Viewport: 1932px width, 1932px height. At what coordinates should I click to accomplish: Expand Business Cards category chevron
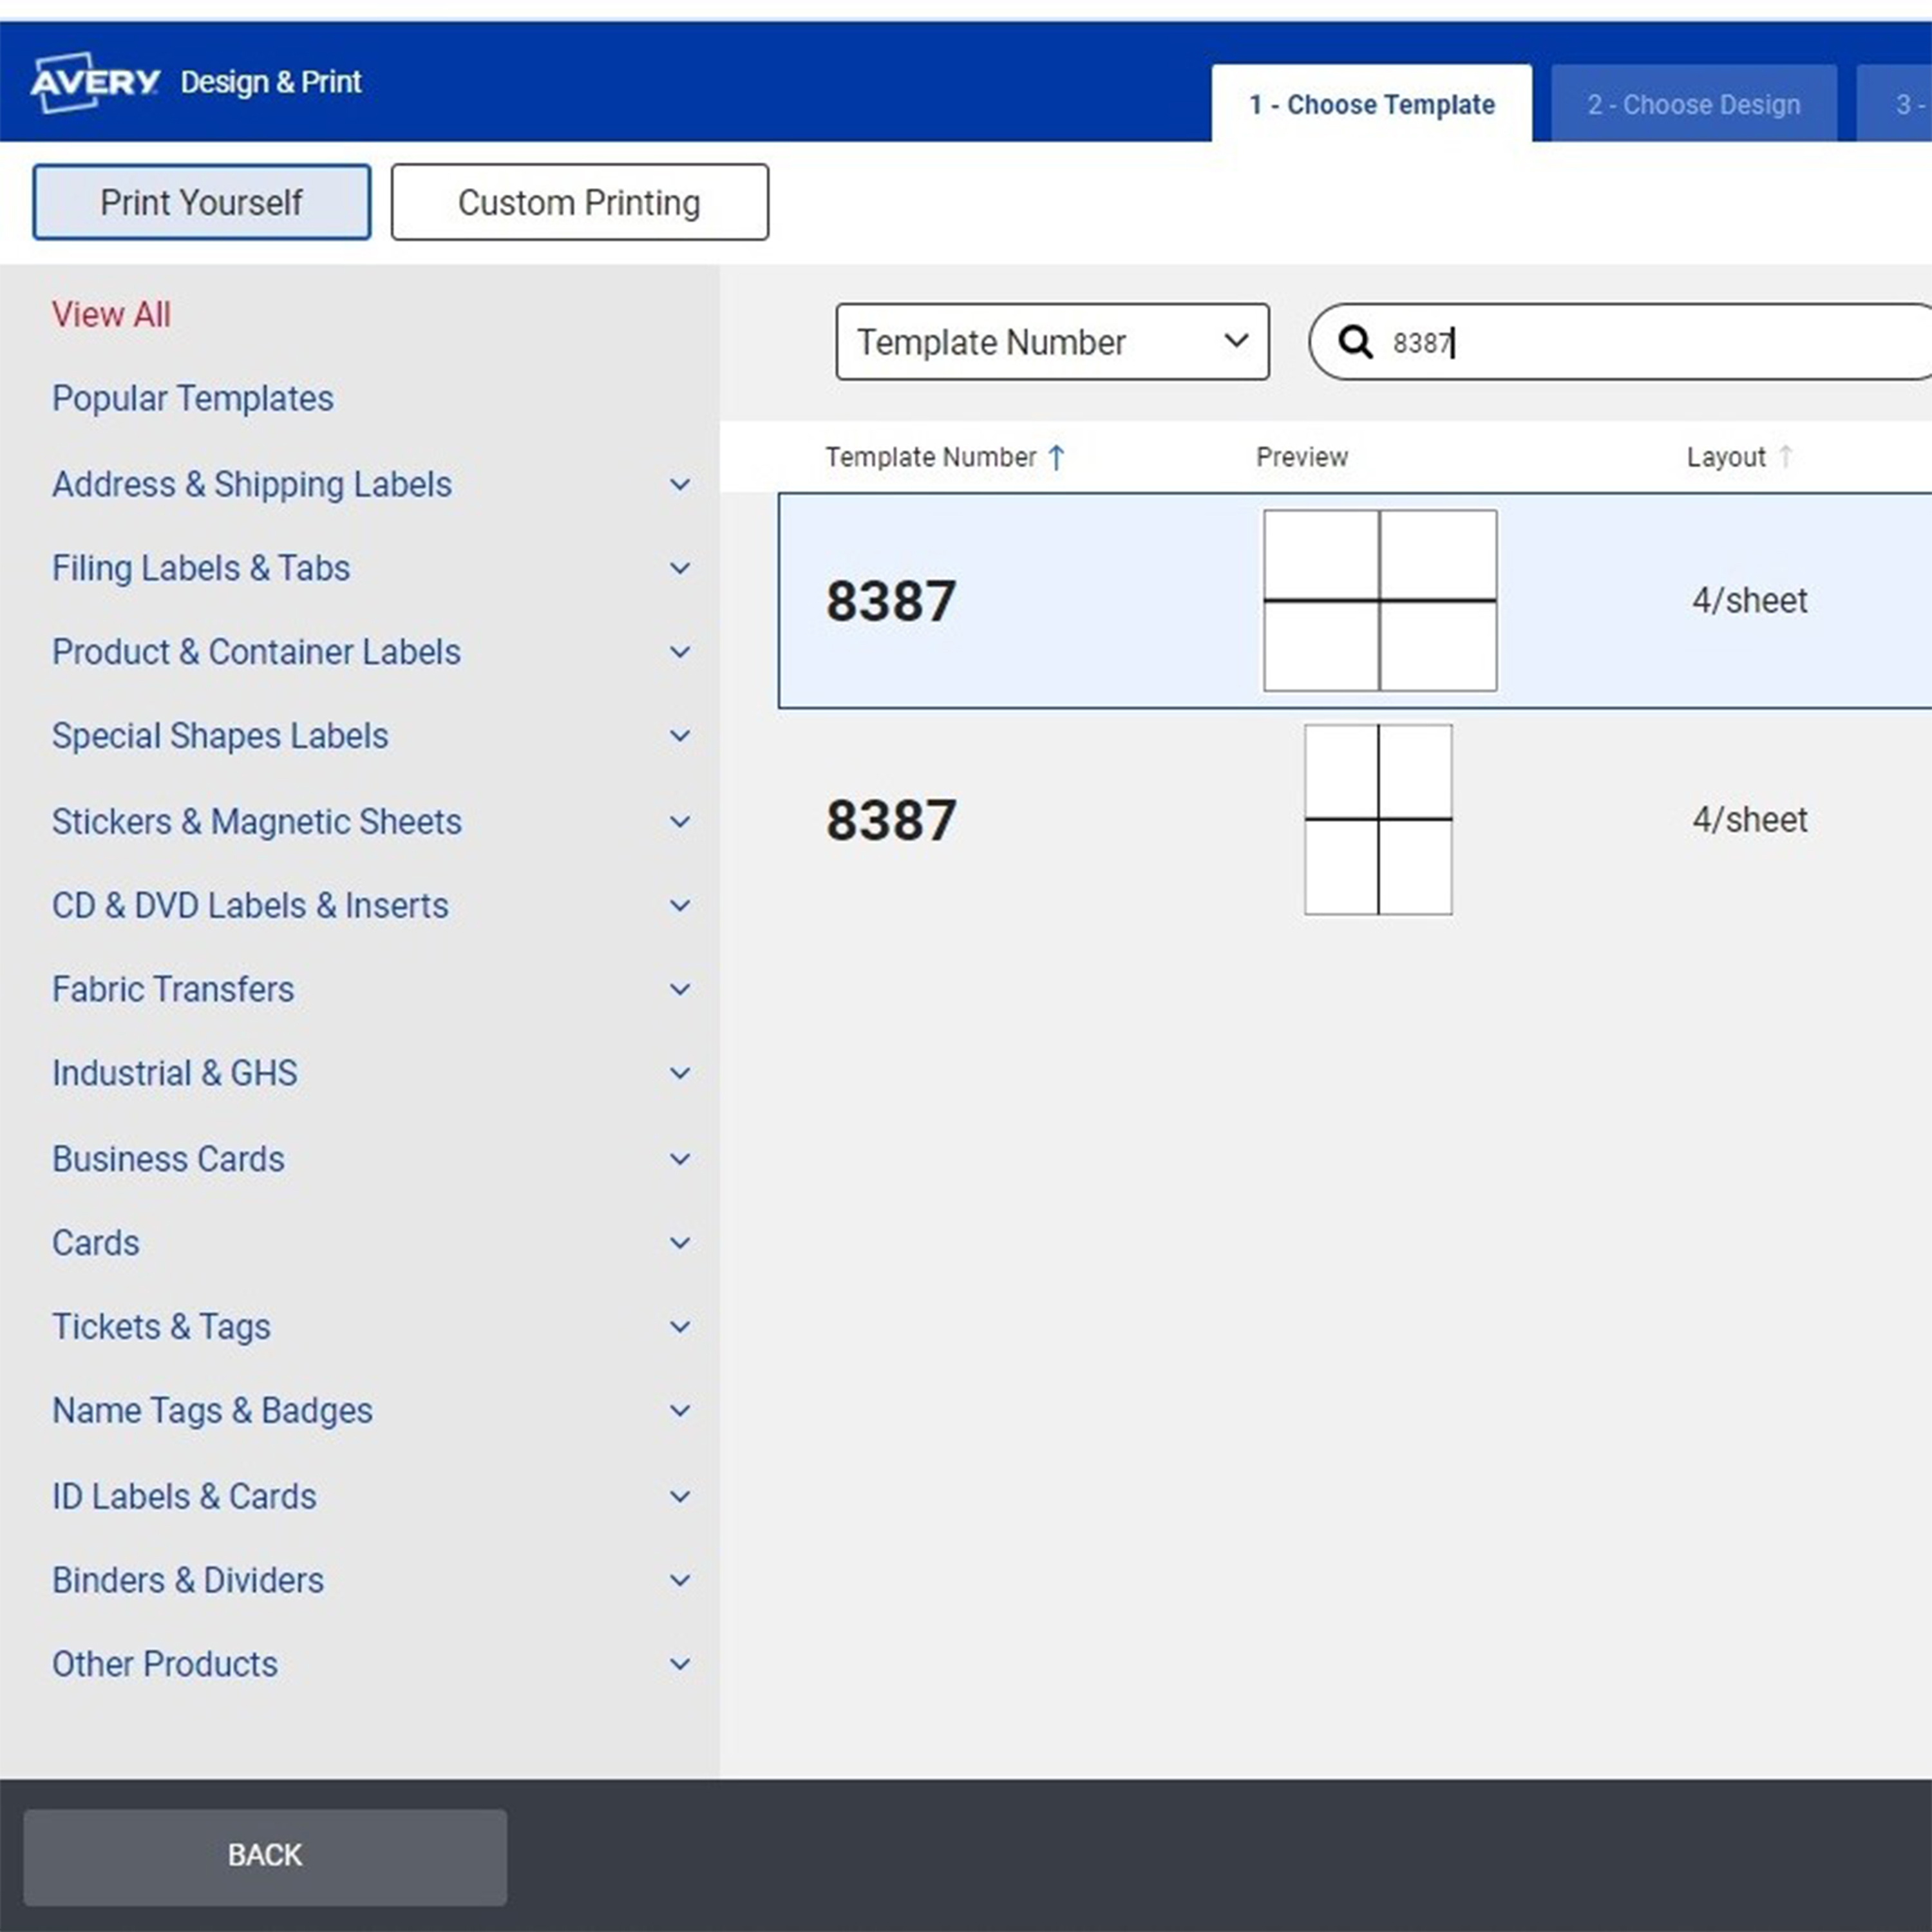click(680, 1159)
